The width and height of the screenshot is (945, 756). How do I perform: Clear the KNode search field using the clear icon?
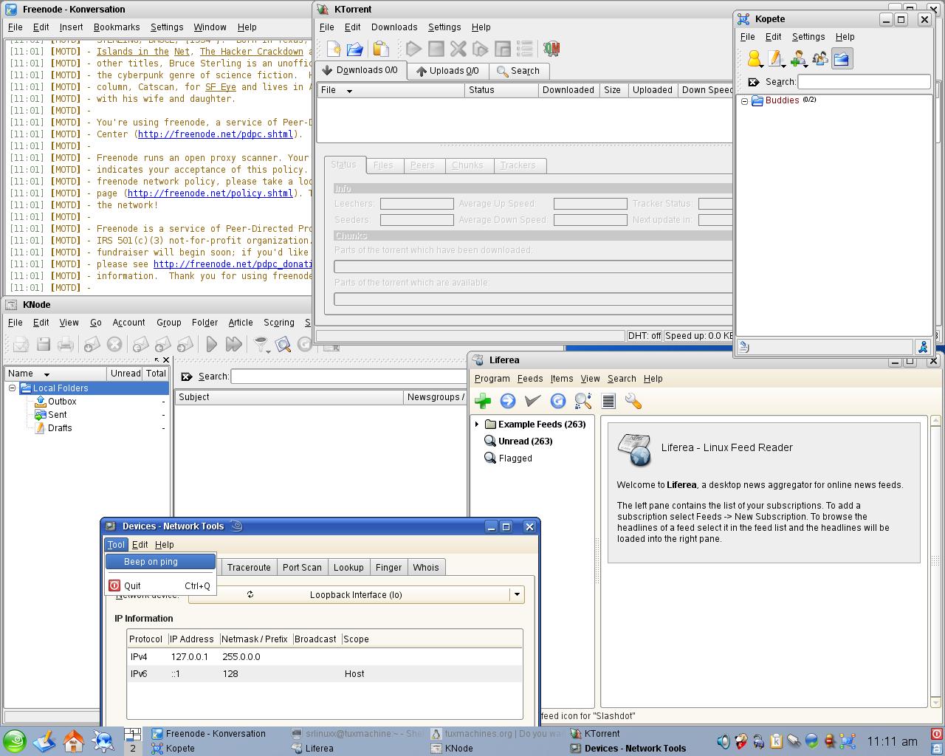click(x=187, y=377)
